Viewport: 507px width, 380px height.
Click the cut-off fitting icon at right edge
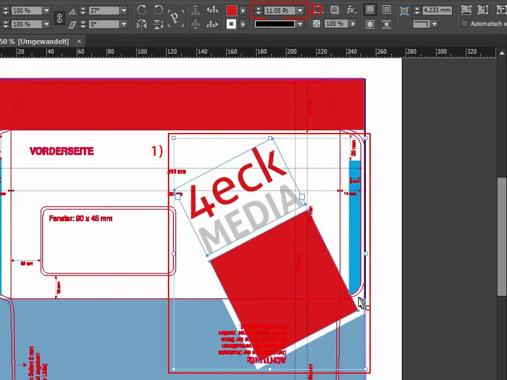click(501, 10)
